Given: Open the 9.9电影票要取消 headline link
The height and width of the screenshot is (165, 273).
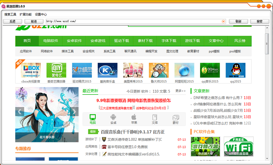Looking at the screenshot, I should [x=133, y=101].
